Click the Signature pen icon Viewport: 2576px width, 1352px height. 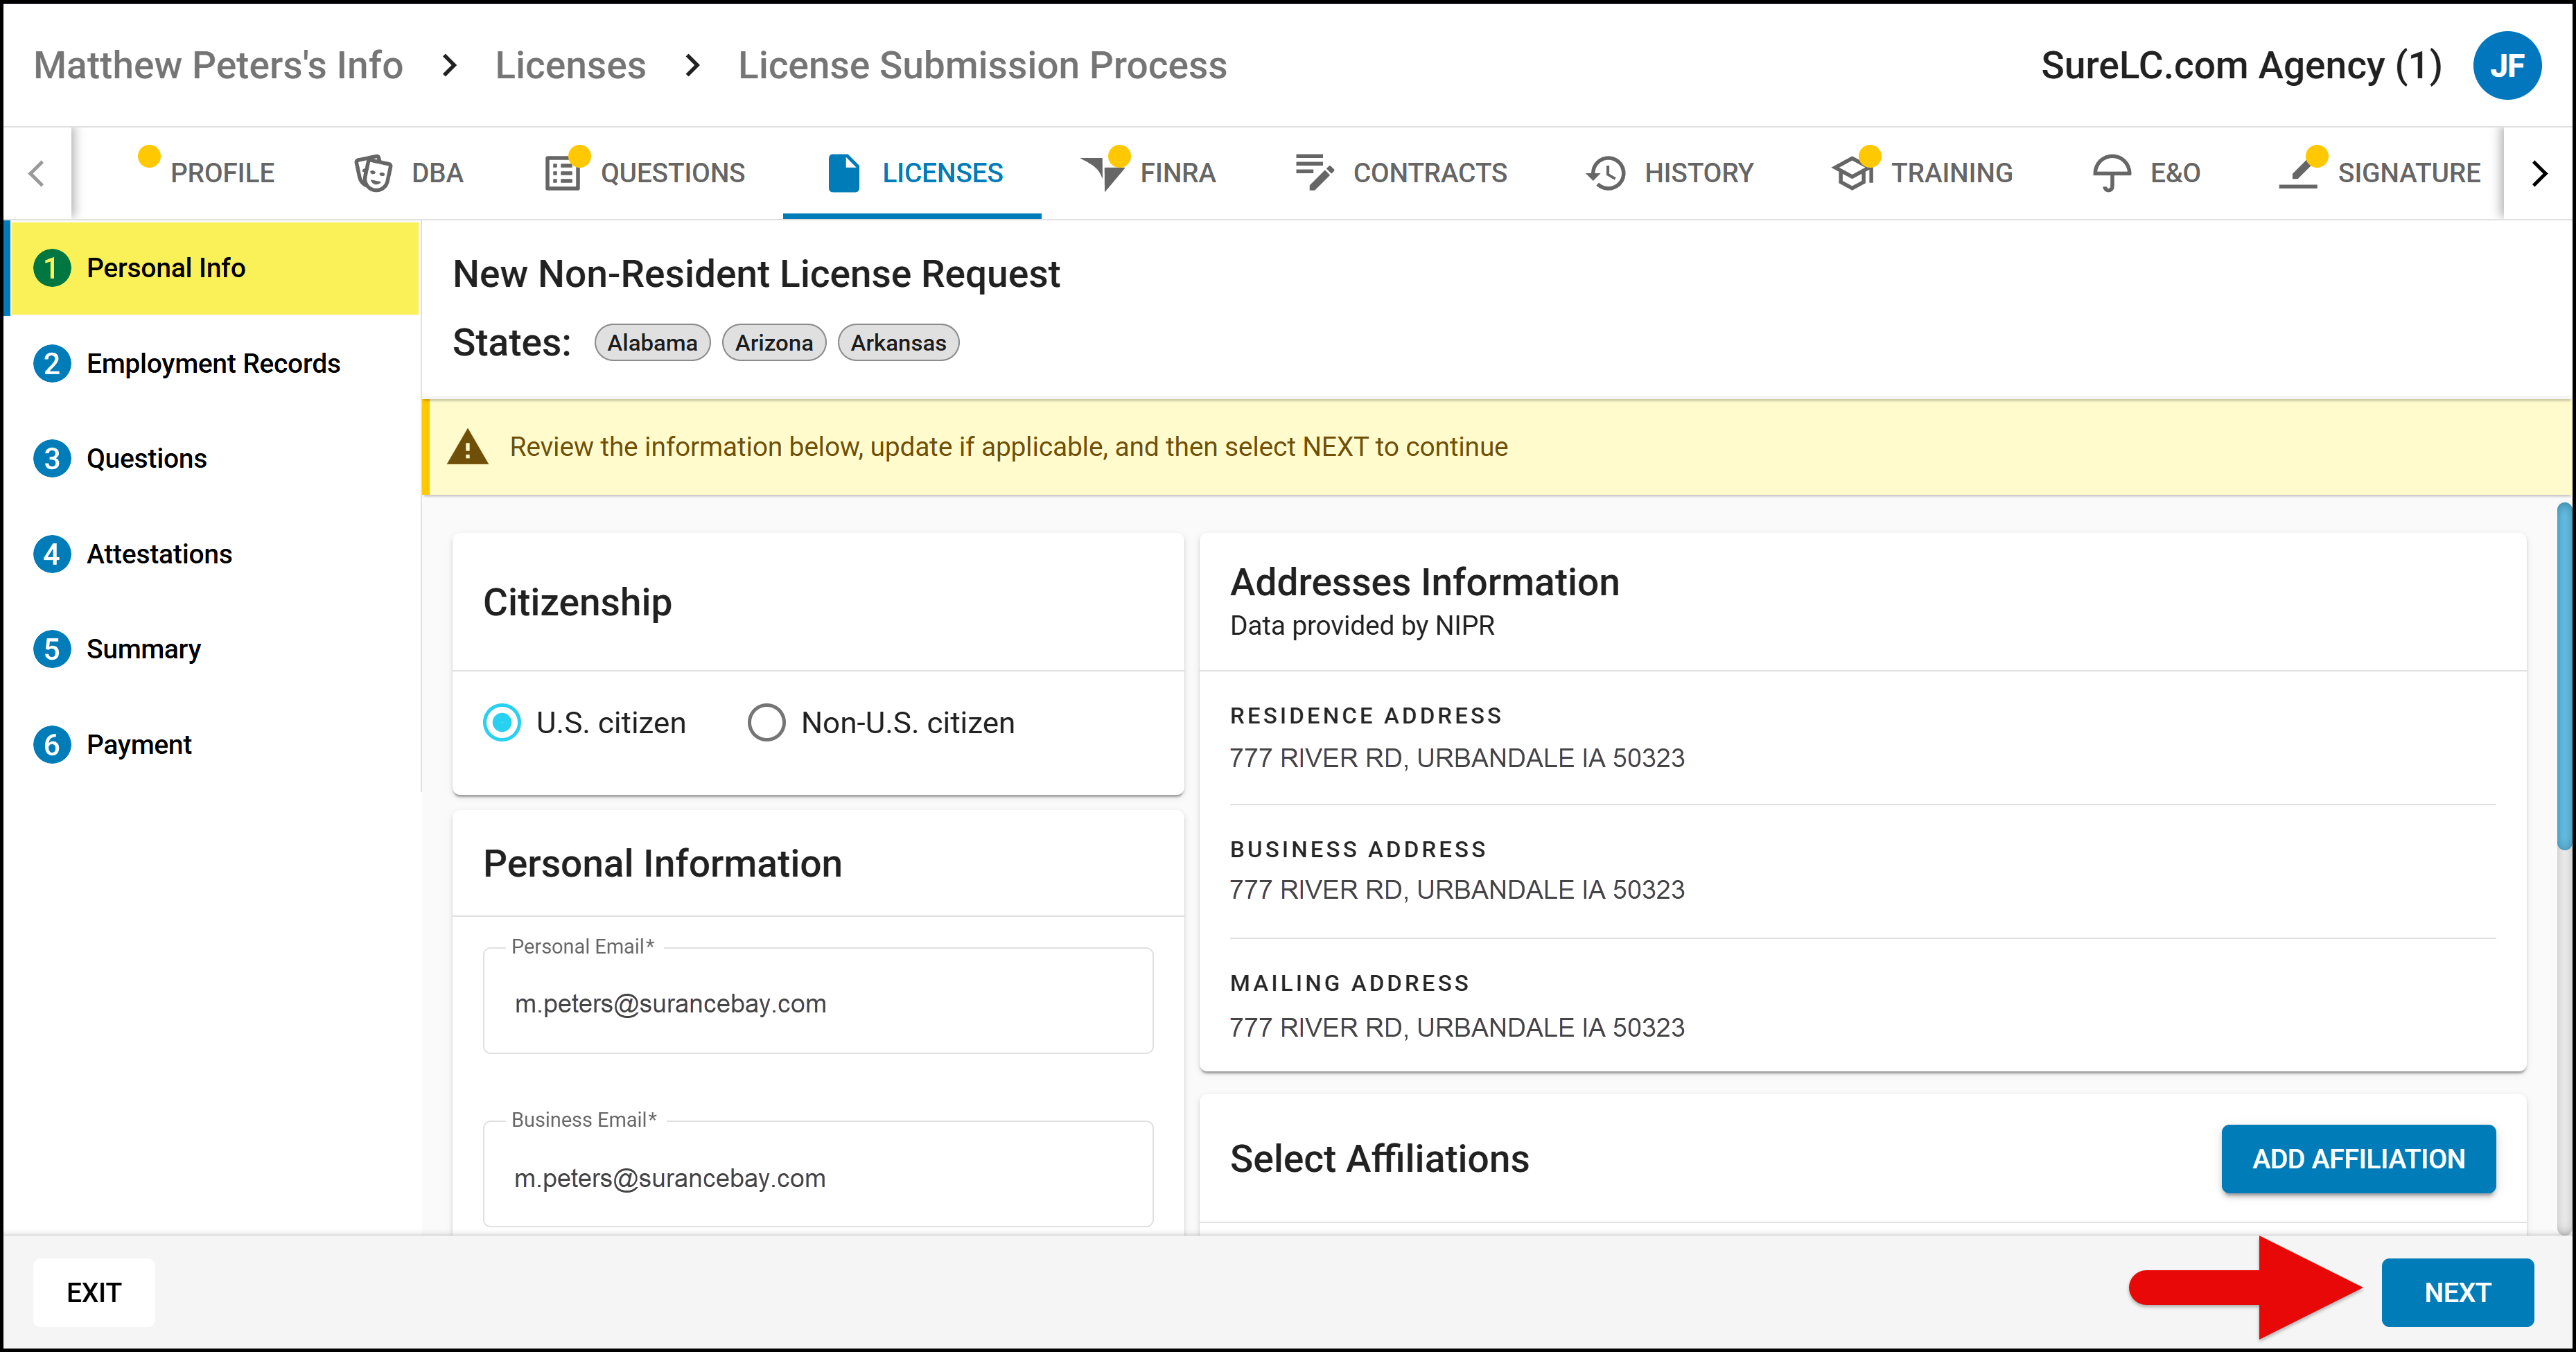[x=2298, y=173]
